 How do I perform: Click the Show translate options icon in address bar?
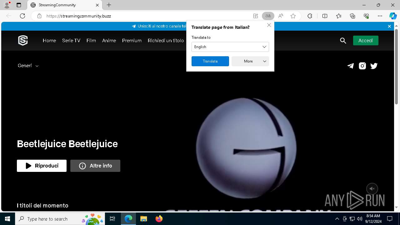pos(268,16)
